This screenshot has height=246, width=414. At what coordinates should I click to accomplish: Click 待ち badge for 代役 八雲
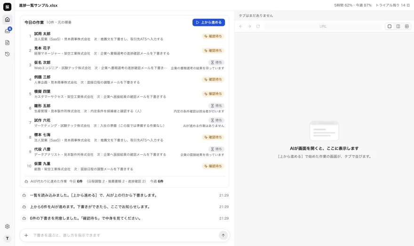(x=216, y=149)
